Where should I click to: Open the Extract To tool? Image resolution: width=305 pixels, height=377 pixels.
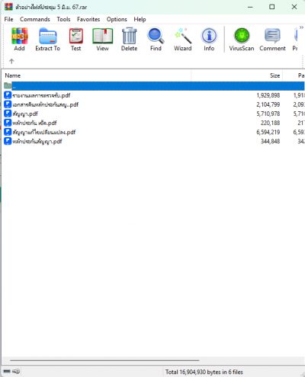[x=48, y=40]
